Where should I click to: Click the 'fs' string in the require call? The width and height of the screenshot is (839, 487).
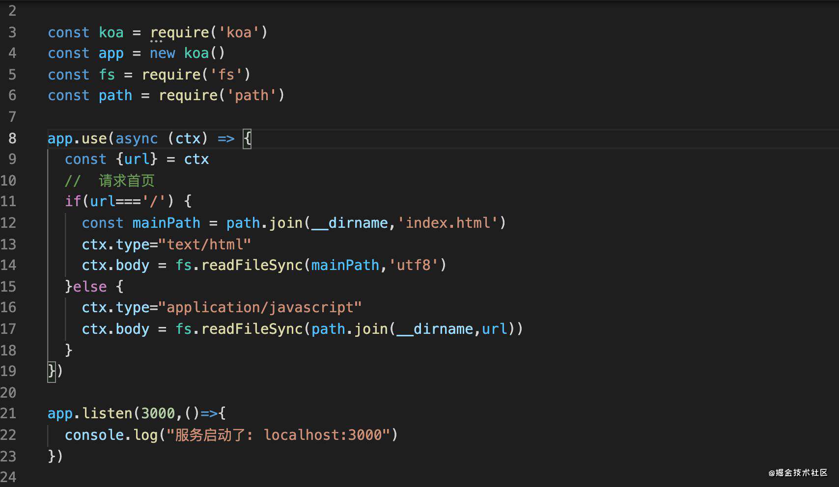click(226, 75)
